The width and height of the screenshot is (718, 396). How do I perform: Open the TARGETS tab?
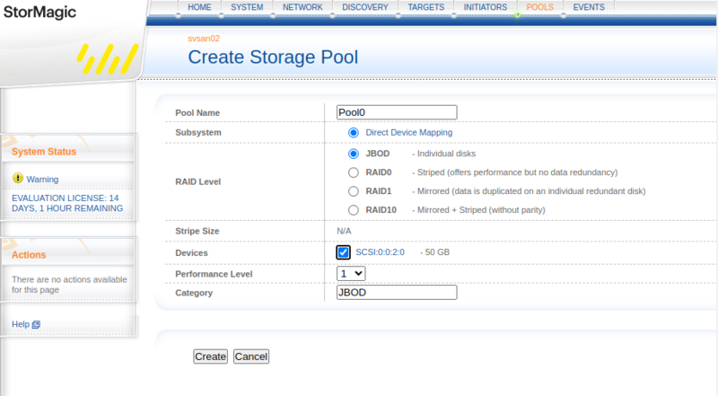point(425,7)
